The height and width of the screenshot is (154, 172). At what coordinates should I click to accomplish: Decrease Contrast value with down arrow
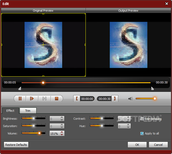pos(128,120)
